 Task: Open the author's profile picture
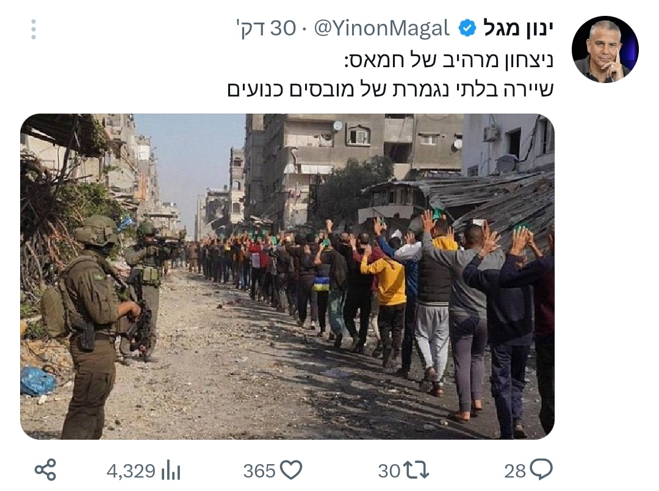click(x=605, y=49)
